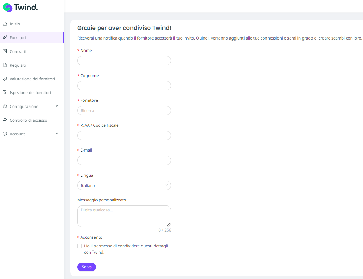Click the Controllo di accesso key icon

click(4, 120)
